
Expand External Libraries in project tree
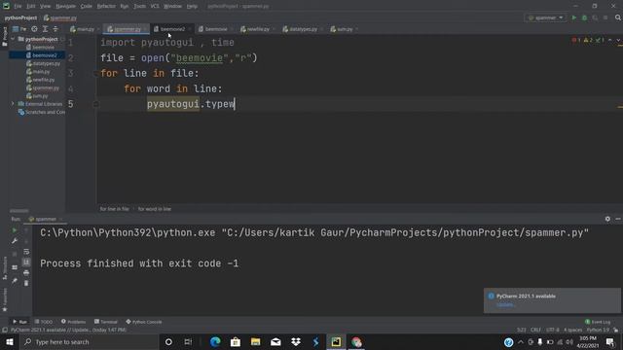pyautogui.click(x=13, y=104)
